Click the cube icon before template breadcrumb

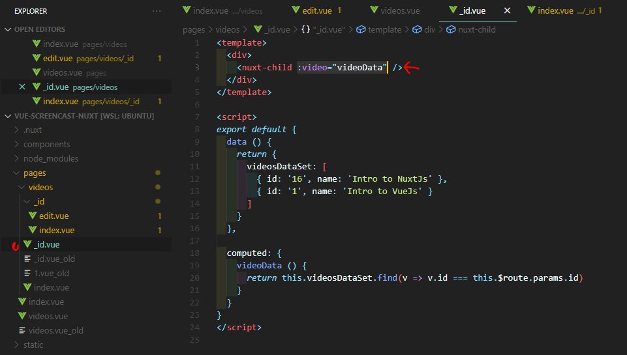tap(361, 30)
